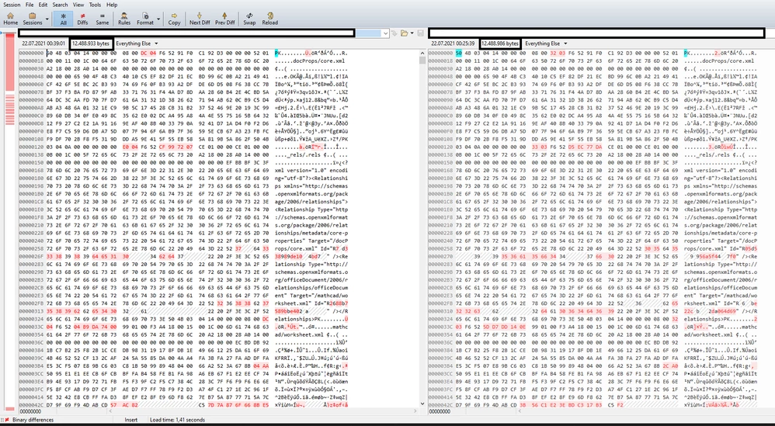Click the left pane browse folder icon
775x426 pixels.
(404, 33)
